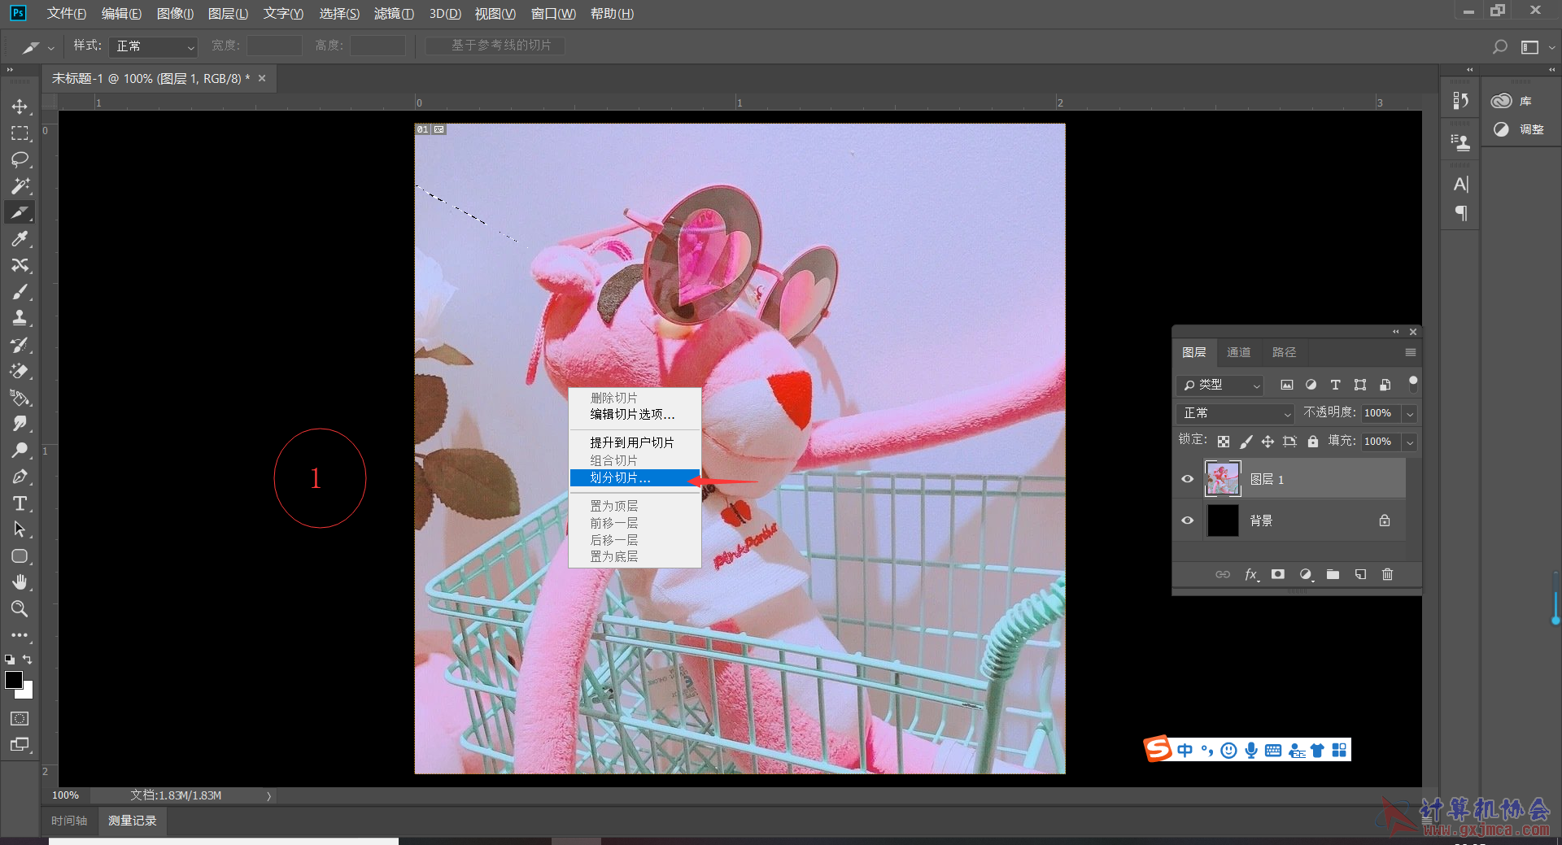
Task: Select the Clone Stamp tool
Action: point(20,318)
